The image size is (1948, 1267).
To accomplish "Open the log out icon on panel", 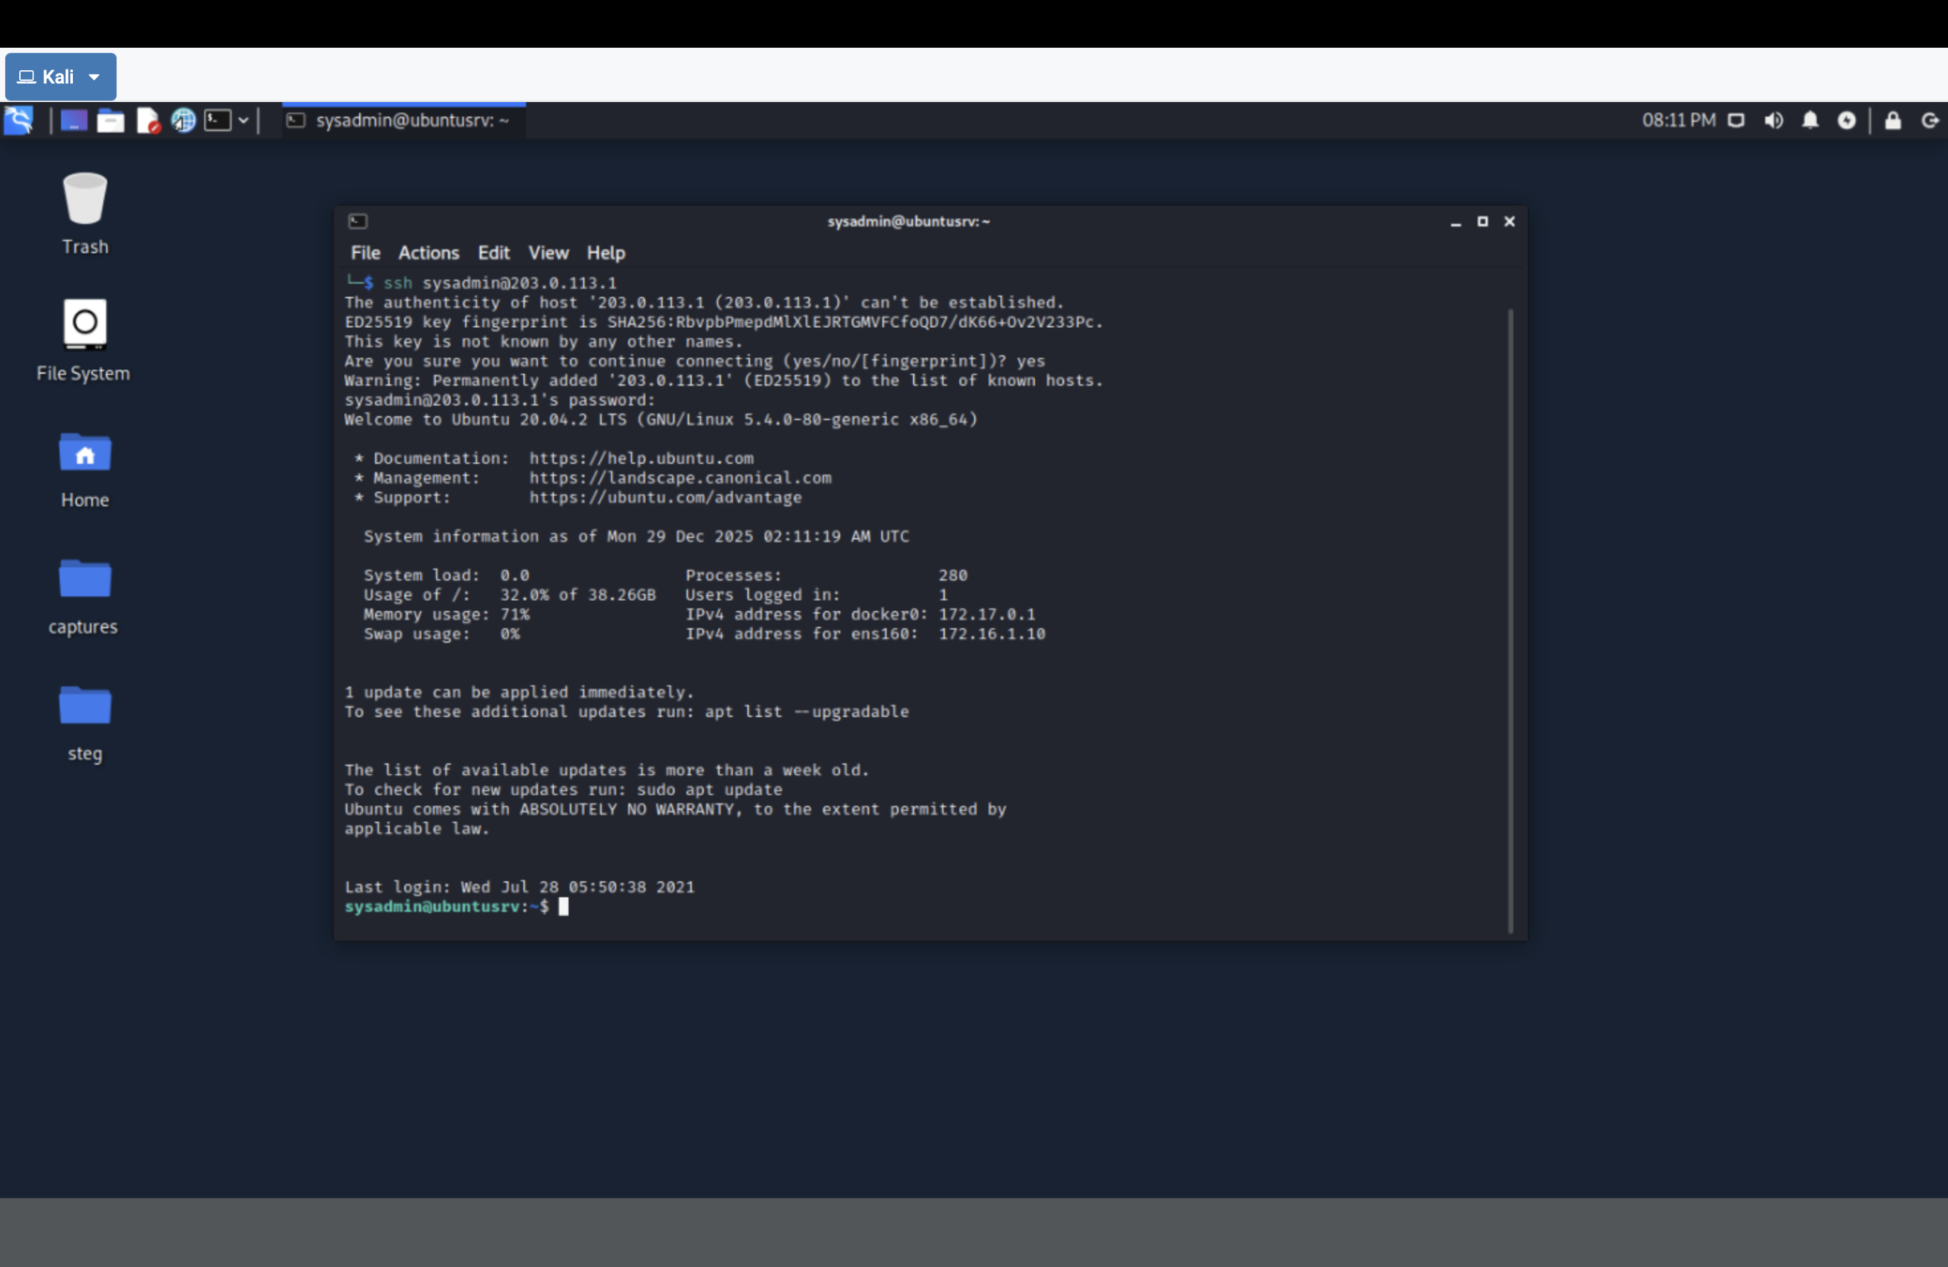I will click(1929, 120).
